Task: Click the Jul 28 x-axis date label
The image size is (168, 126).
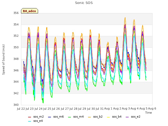Action: coord(73,109)
